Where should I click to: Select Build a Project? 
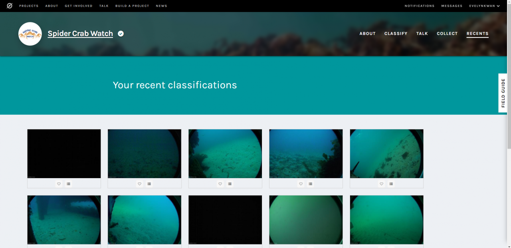[132, 6]
